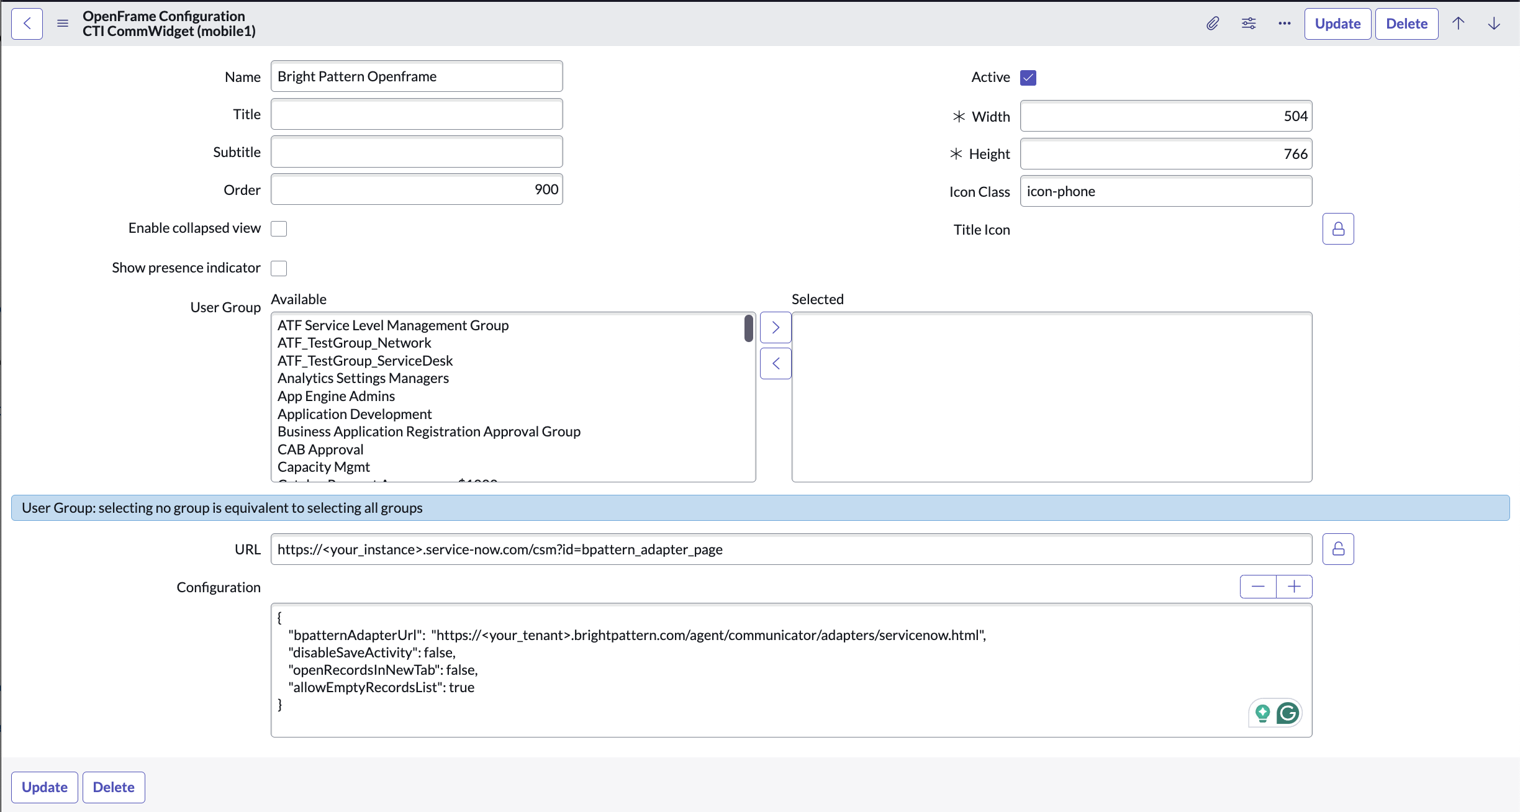
Task: Click the Grammarly icon in Configuration
Action: (1288, 713)
